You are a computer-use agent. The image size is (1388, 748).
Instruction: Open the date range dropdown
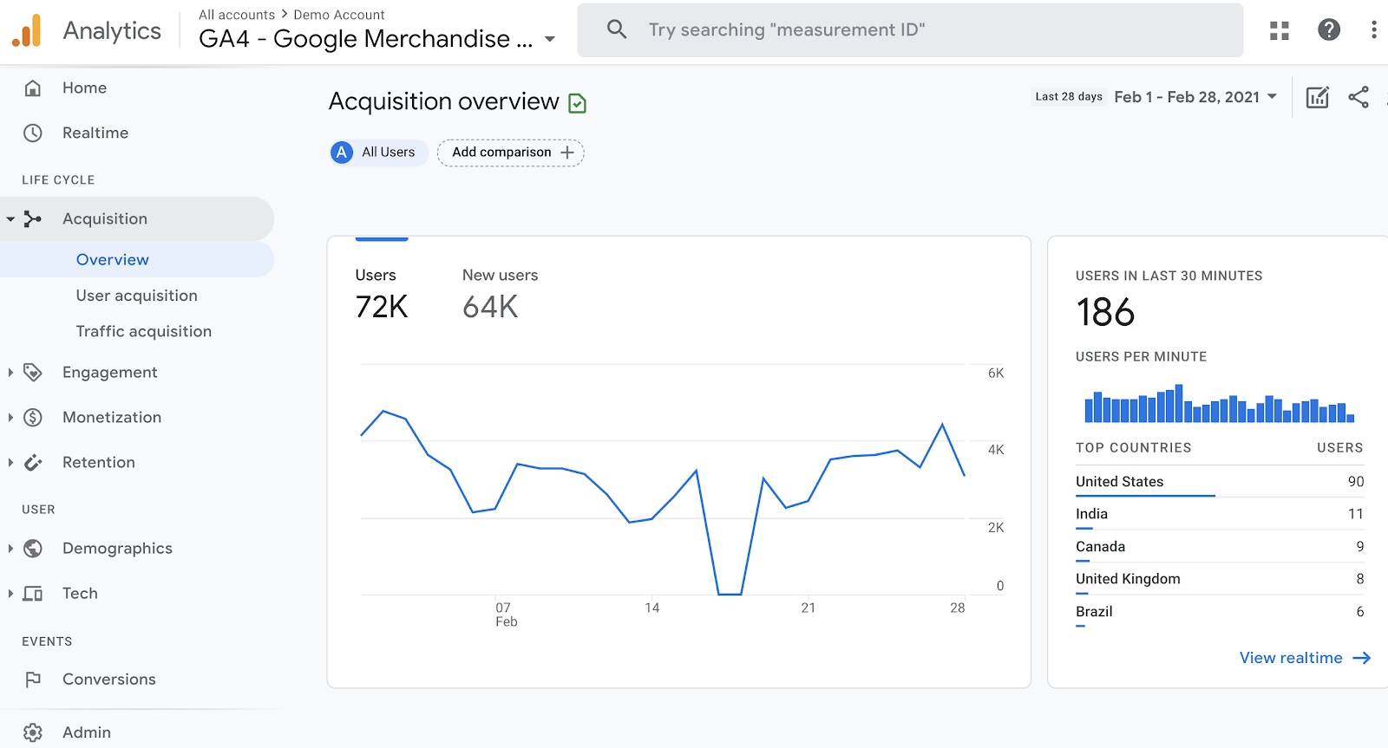[1195, 97]
